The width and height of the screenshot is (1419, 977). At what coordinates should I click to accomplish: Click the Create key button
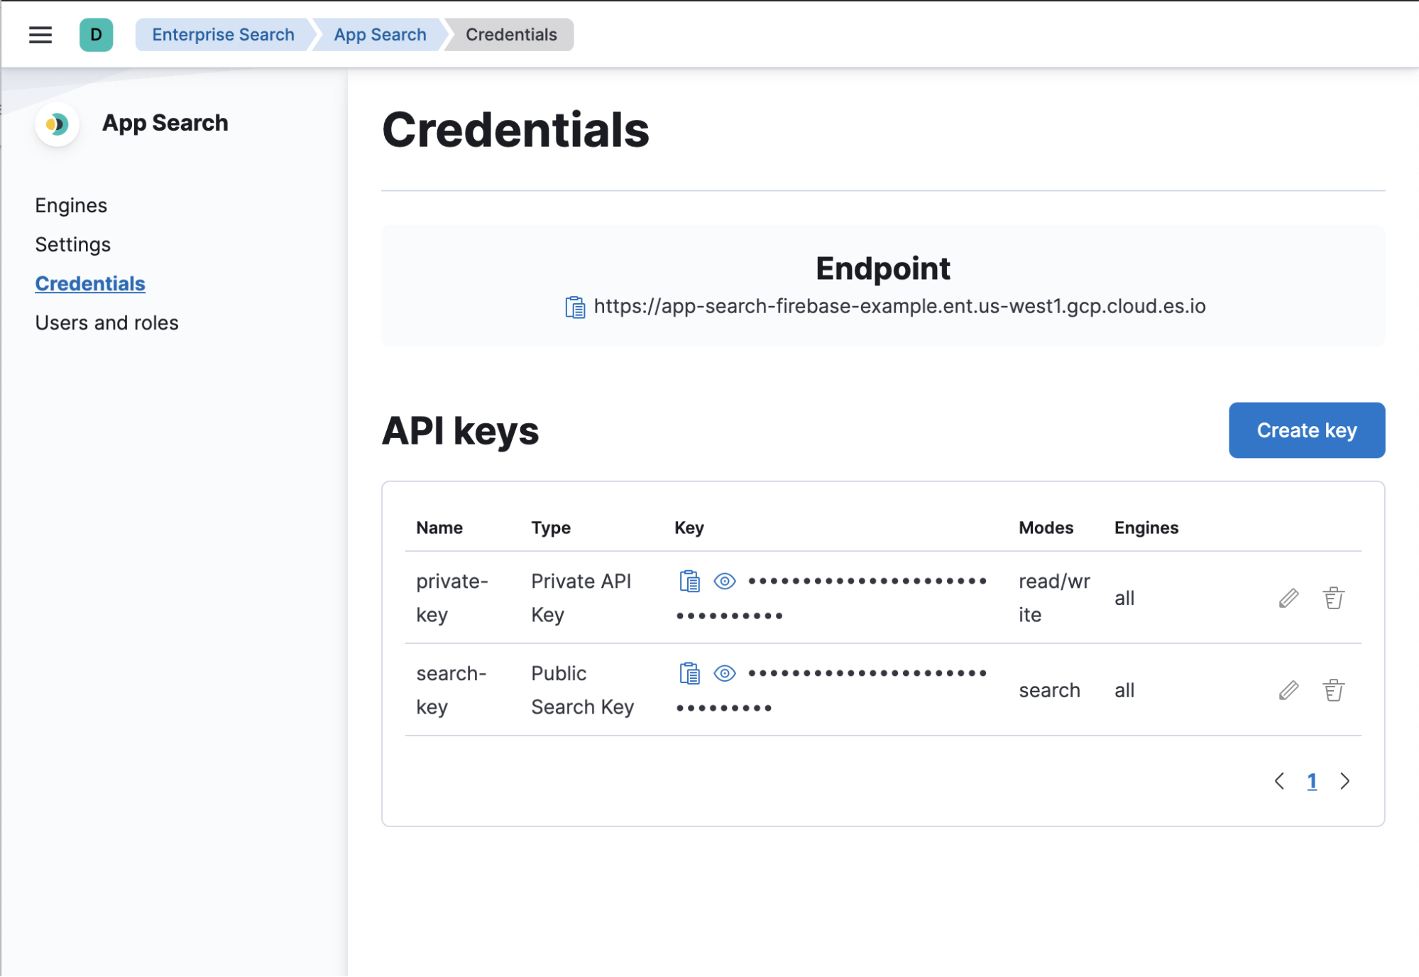coord(1307,429)
